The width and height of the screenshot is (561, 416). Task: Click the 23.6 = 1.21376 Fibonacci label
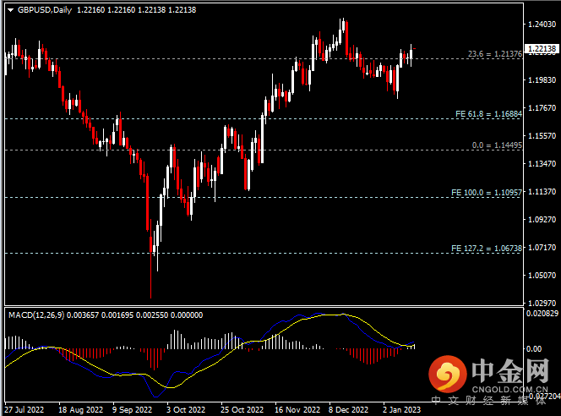493,54
